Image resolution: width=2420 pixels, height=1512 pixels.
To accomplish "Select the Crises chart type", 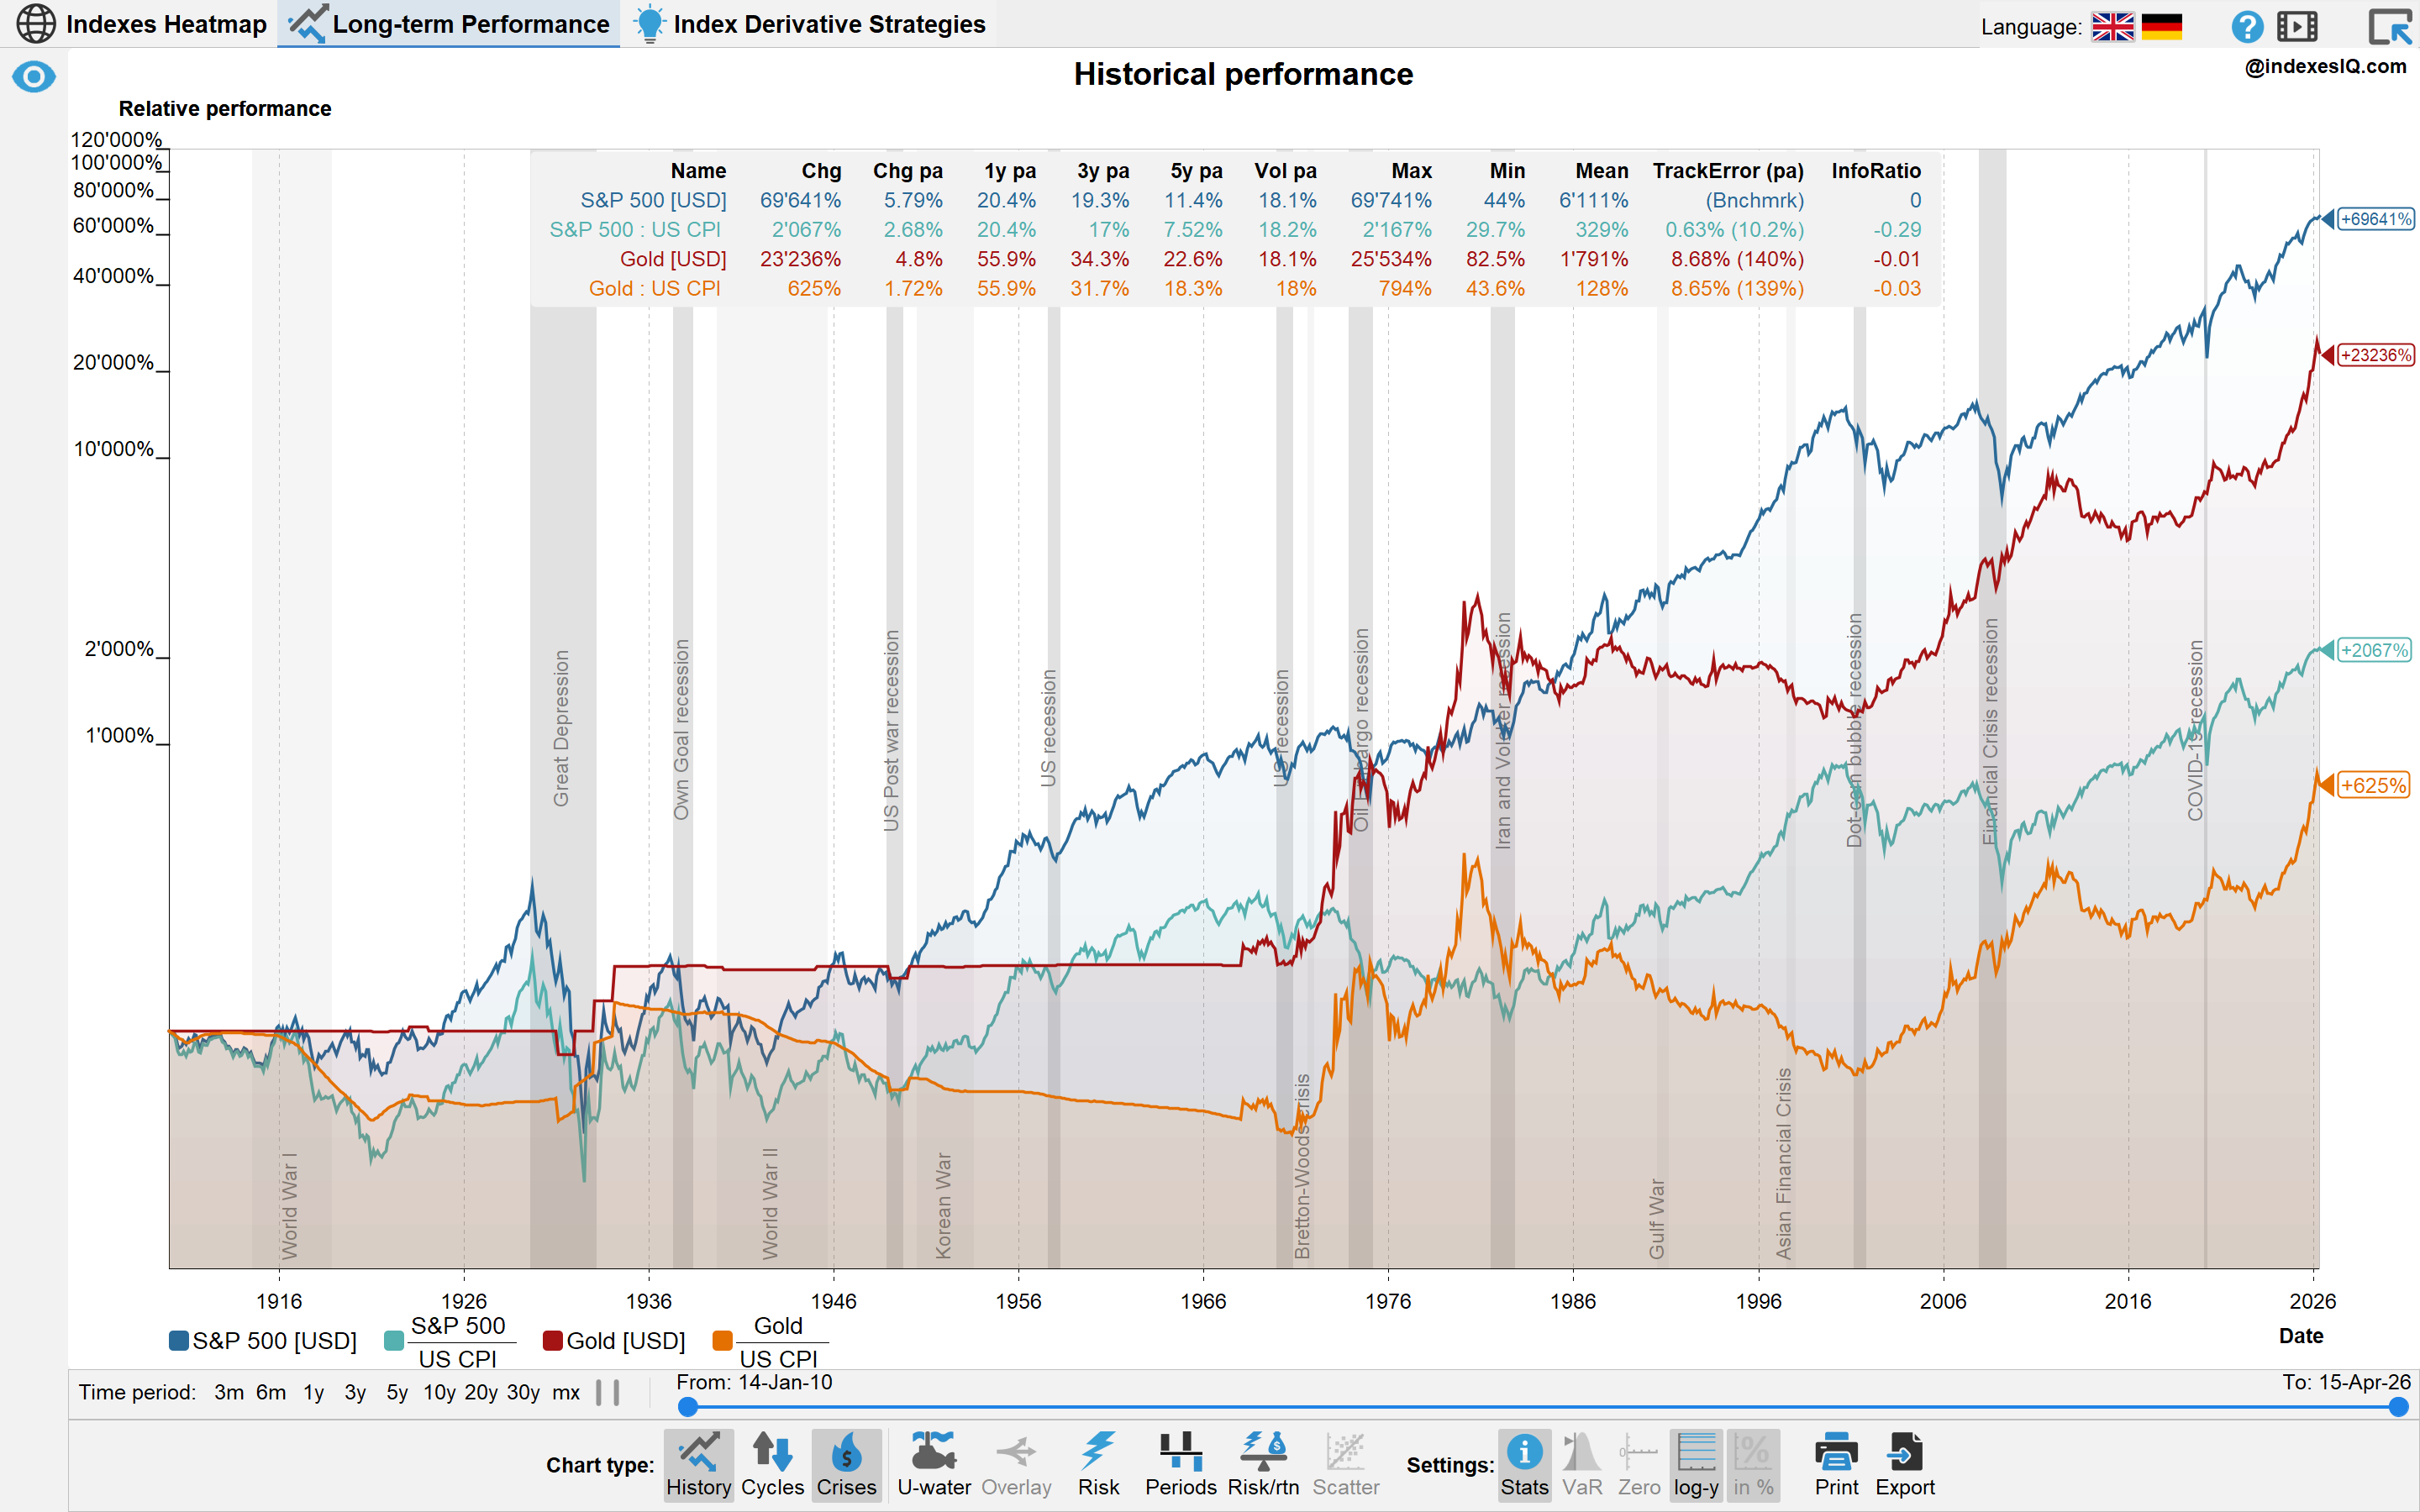I will (846, 1464).
